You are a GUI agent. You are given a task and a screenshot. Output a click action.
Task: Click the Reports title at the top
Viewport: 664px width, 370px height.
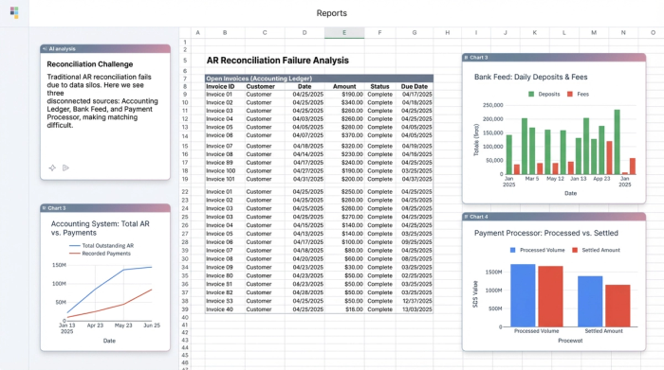[332, 13]
